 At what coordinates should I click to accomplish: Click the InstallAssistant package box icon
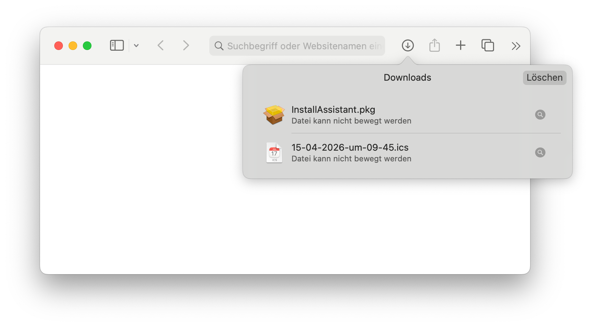point(274,115)
